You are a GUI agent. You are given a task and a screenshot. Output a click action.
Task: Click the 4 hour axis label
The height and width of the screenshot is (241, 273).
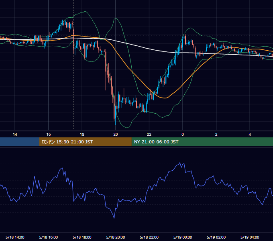(250, 135)
